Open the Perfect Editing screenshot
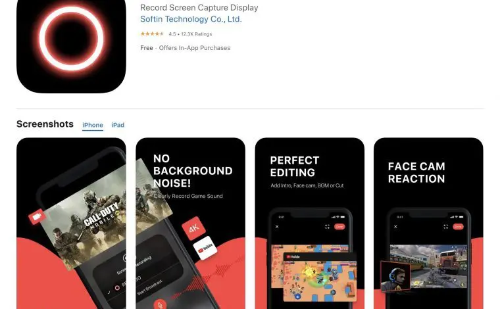 310,224
